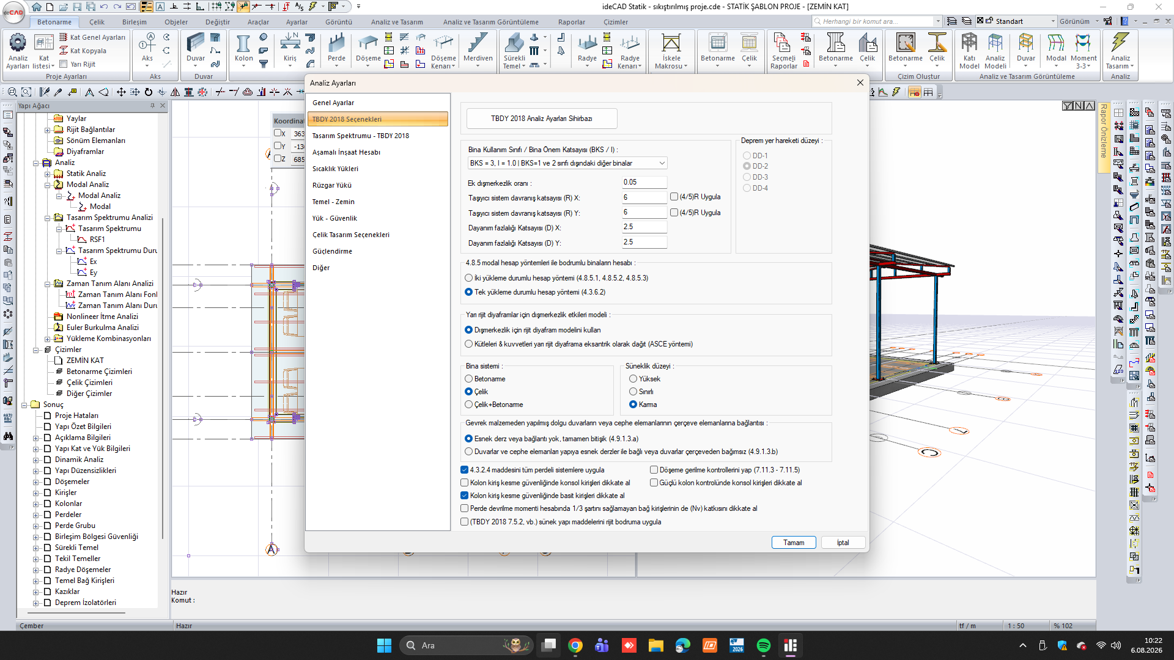
Task: Open Katı Model view icon
Action: pos(969,44)
